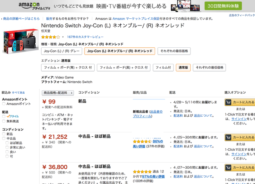The width and height of the screenshot is (255, 184).
Task: Select Joy-Con (L) ネオンブルー/ (R) ネオンレッド variant
Action: tap(120, 51)
